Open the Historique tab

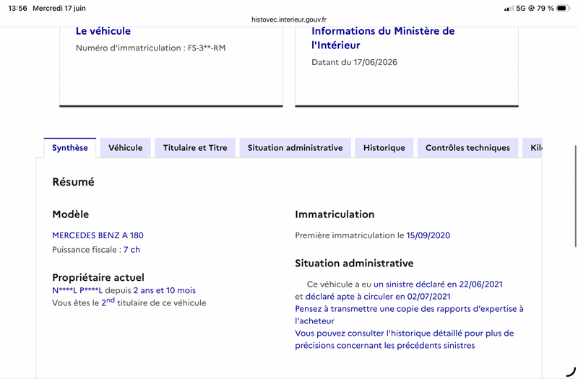[x=384, y=148]
